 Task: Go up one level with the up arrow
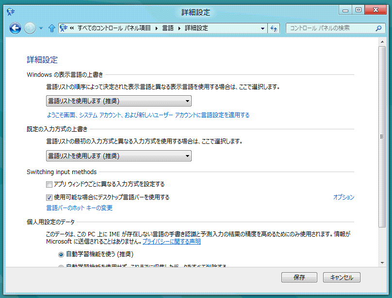tap(52, 28)
